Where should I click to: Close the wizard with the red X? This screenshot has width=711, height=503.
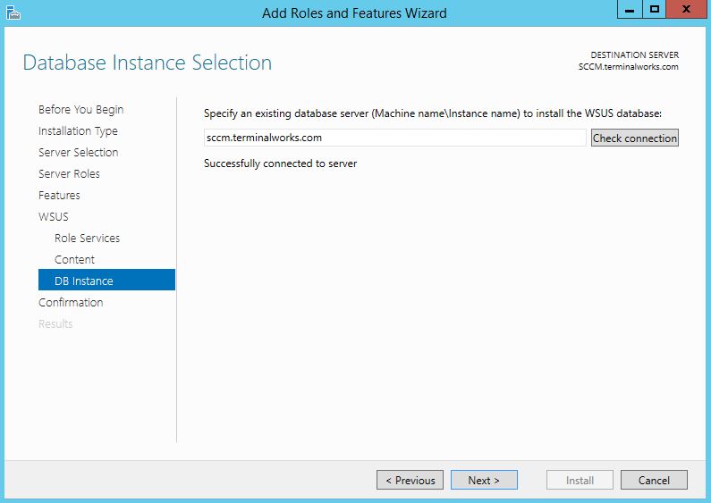click(687, 10)
